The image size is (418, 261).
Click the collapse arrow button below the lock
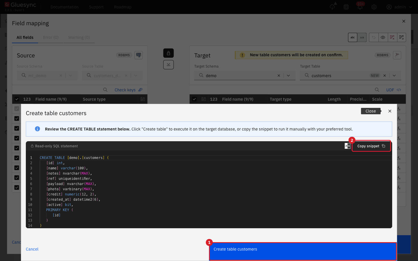(x=168, y=65)
